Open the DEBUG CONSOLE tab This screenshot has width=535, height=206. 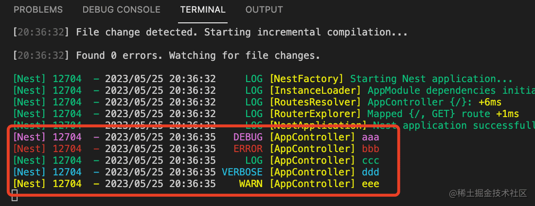[121, 10]
